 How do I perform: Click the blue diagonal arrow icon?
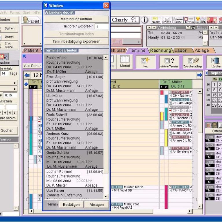[24, 56]
